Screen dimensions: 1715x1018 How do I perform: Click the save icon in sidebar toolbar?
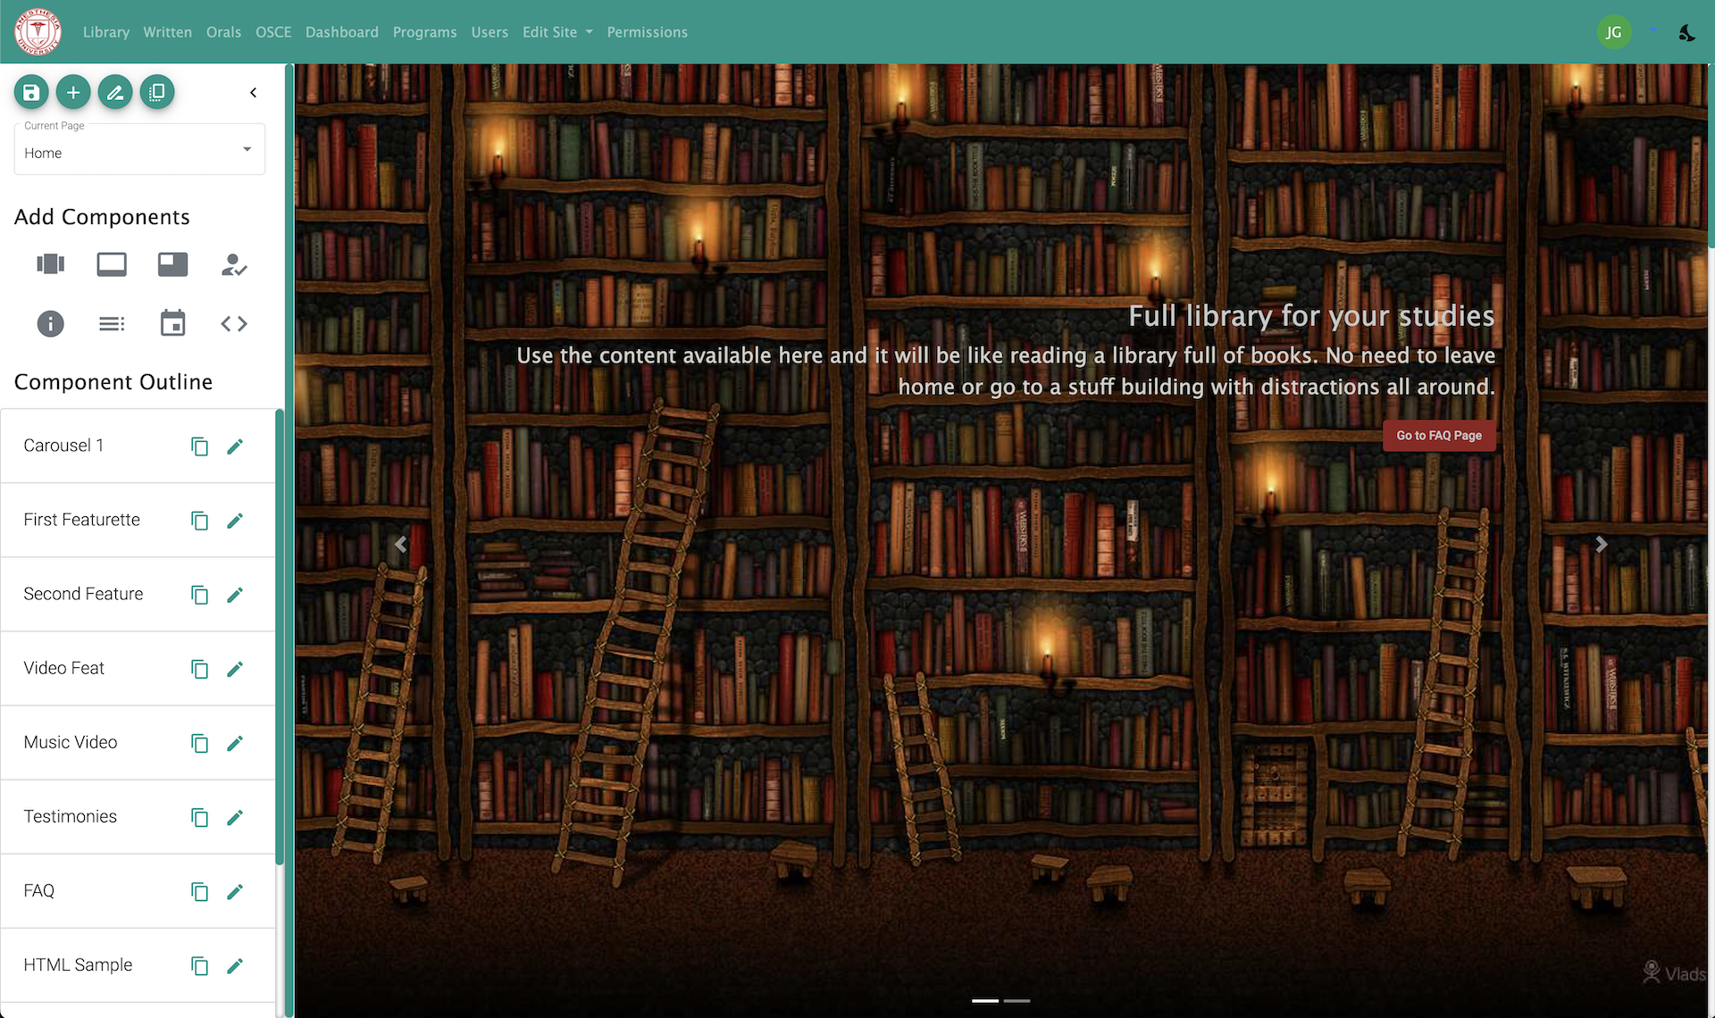(31, 92)
